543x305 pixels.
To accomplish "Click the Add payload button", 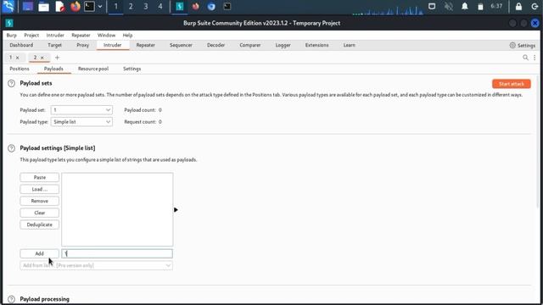I will pyautogui.click(x=40, y=253).
